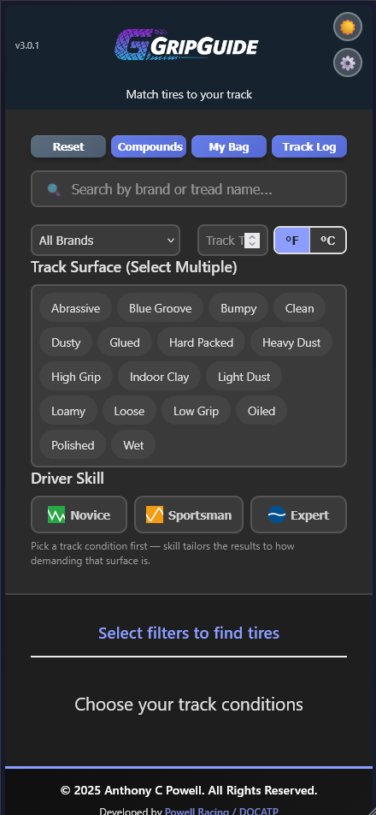This screenshot has height=815, width=376.
Task: Toggle the Clean surface chip
Action: pos(299,308)
